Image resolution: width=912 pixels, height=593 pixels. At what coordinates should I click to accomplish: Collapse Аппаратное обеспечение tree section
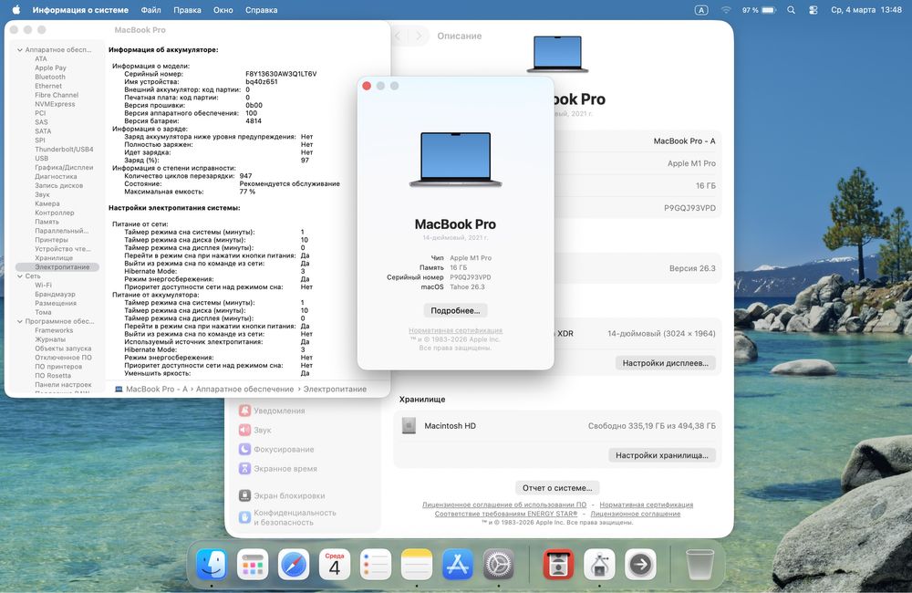20,50
